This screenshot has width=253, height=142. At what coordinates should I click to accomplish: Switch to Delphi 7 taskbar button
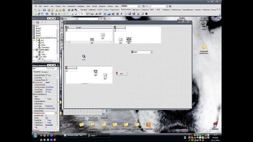pos(98,136)
